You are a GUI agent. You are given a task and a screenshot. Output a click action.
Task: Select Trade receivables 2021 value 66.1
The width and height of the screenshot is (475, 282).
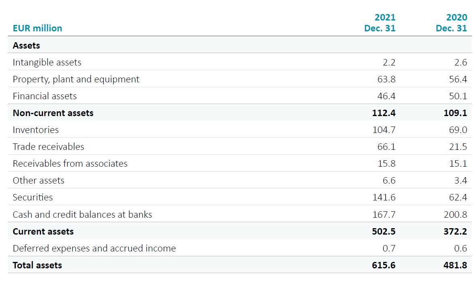coord(386,147)
